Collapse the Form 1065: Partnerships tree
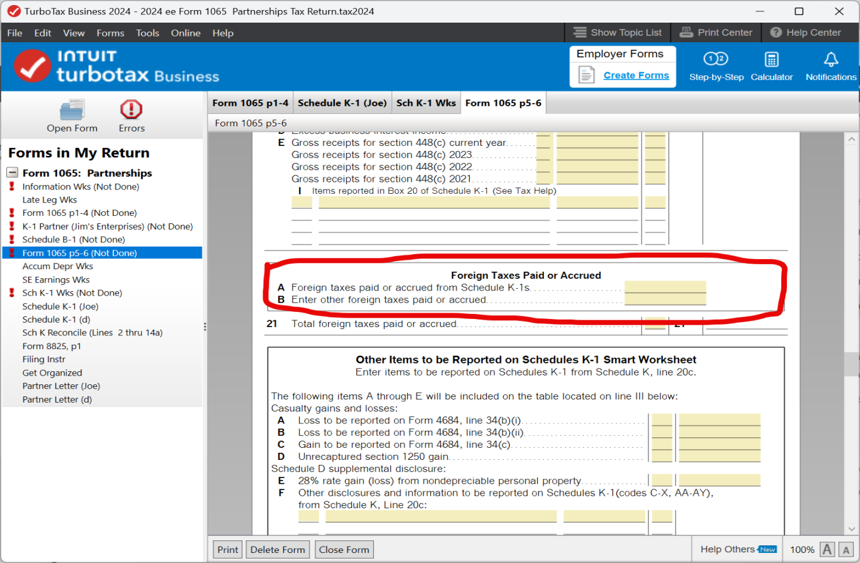Screen dimensions: 860x563 point(12,172)
